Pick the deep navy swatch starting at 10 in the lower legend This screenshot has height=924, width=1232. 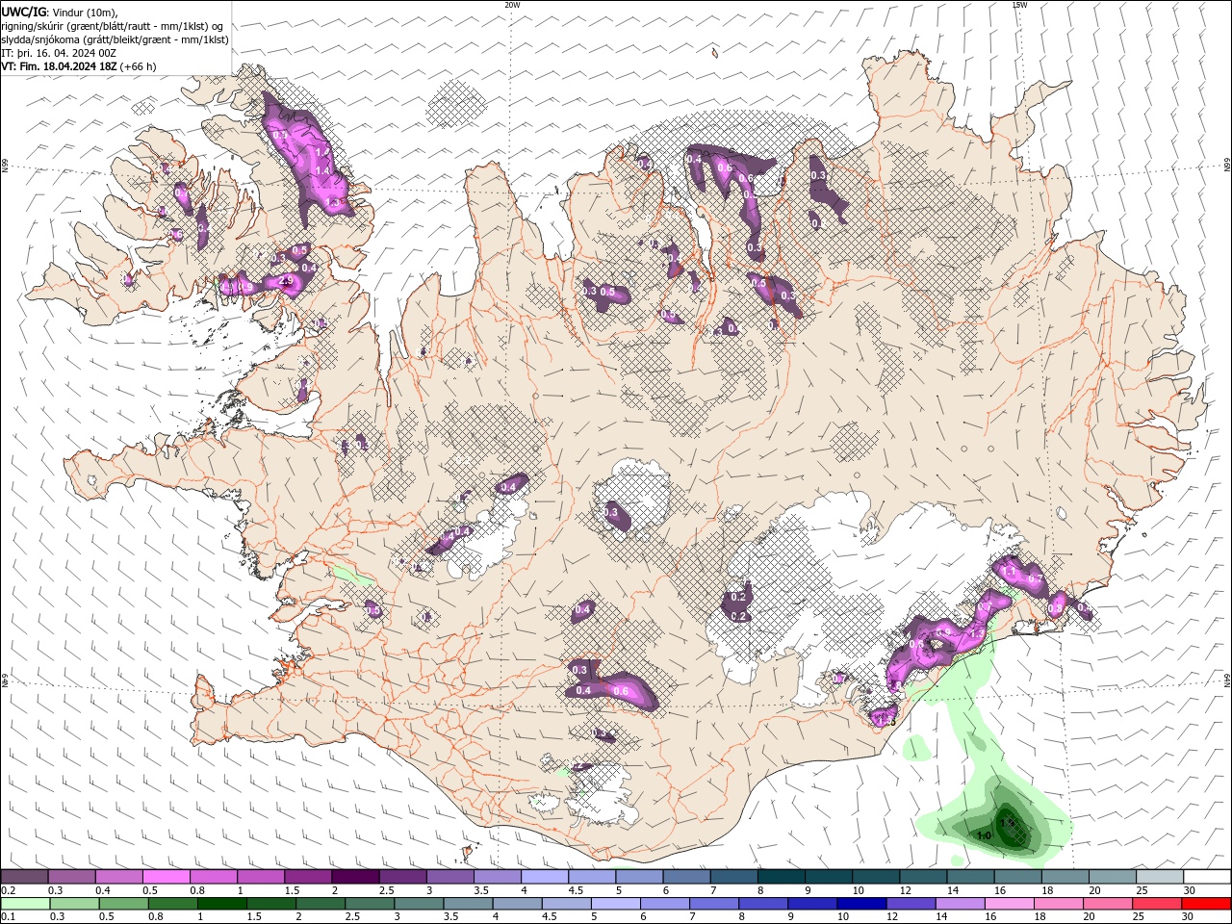(x=860, y=904)
